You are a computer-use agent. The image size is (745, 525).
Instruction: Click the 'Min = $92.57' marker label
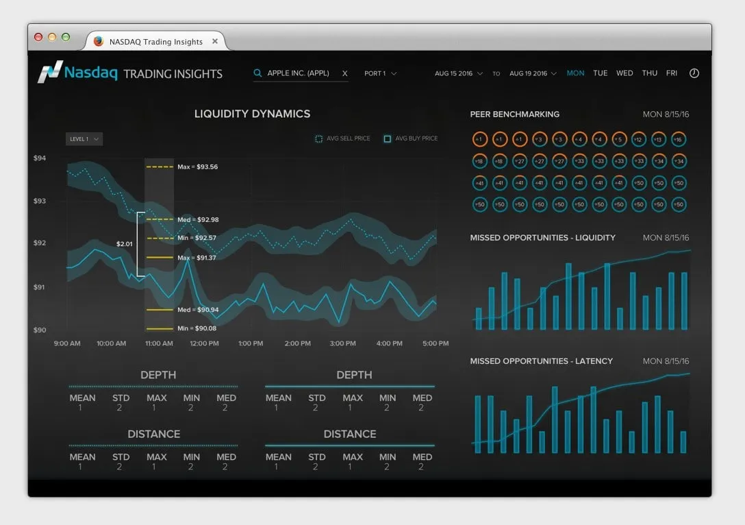pyautogui.click(x=197, y=238)
